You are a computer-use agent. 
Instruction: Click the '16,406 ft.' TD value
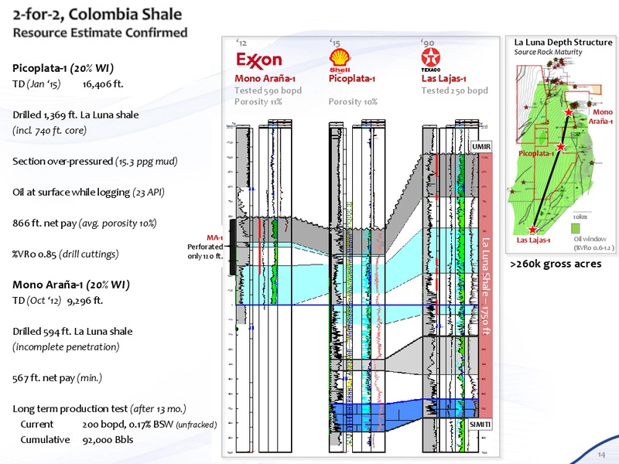tap(103, 84)
